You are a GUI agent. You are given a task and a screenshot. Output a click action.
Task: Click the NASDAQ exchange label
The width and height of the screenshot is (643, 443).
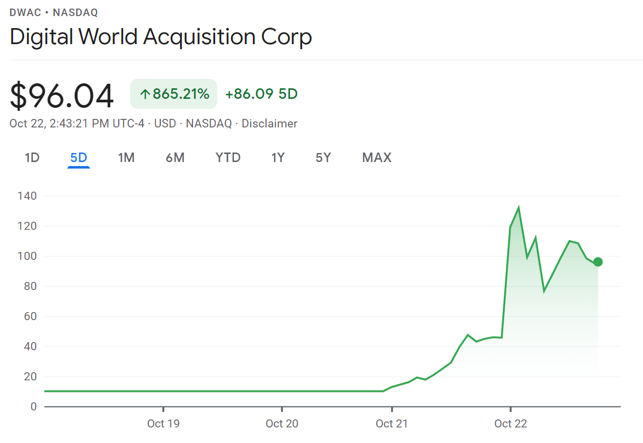208,123
